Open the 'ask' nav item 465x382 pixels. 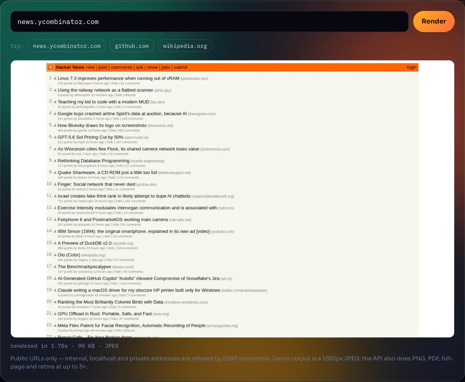click(x=139, y=67)
